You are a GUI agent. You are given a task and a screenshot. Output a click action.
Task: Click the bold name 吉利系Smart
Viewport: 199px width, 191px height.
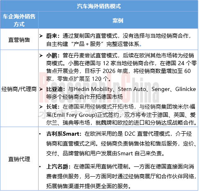click(x=63, y=134)
